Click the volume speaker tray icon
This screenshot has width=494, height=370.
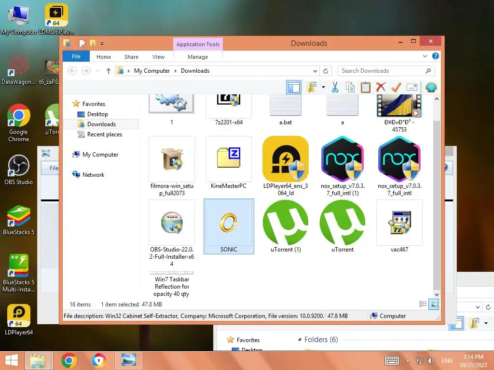coord(431,361)
